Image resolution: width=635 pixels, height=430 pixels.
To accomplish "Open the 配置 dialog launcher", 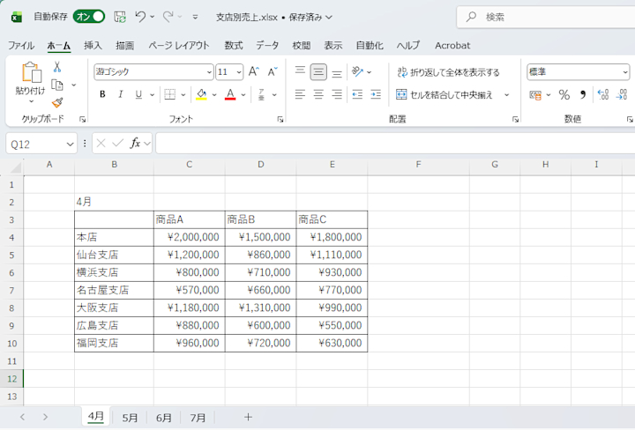I will [x=516, y=119].
